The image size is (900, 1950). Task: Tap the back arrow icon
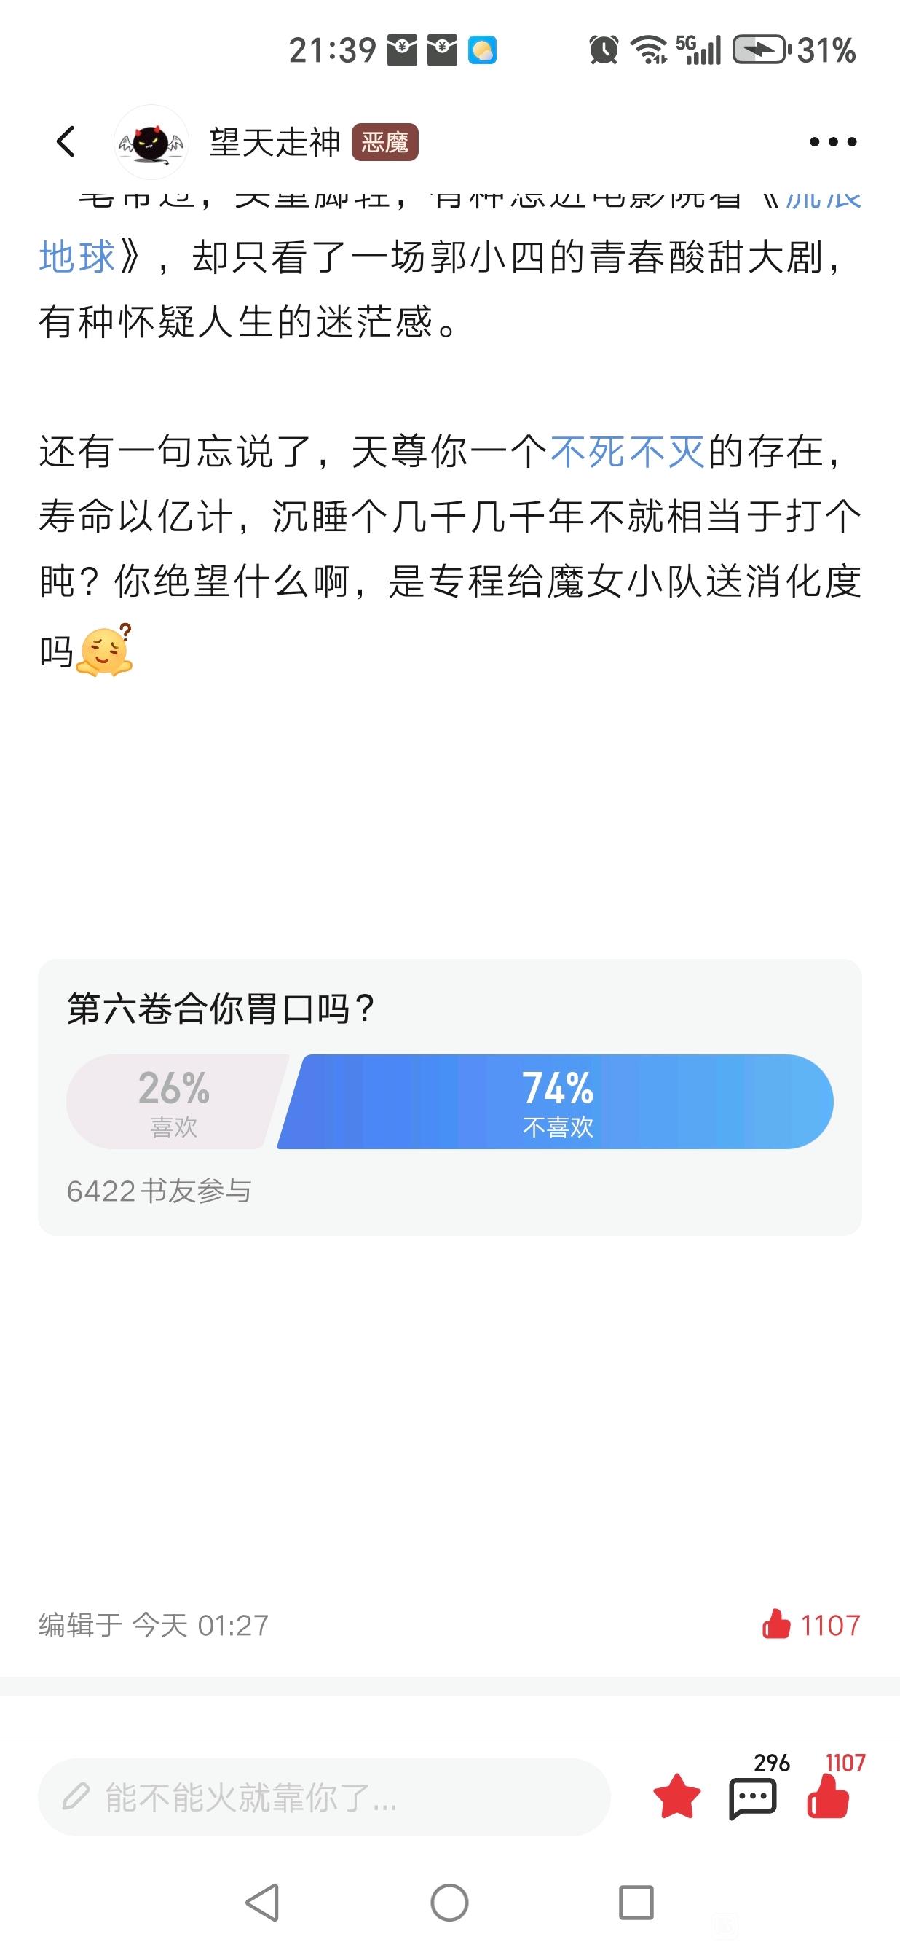tap(66, 141)
